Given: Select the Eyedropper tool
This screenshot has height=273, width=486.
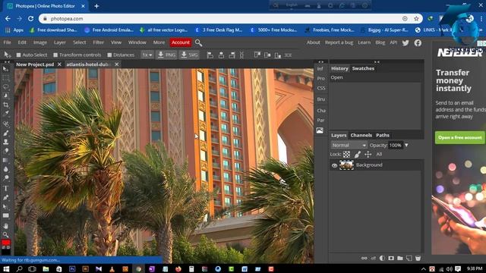Looking at the screenshot, I should coord(5,114).
